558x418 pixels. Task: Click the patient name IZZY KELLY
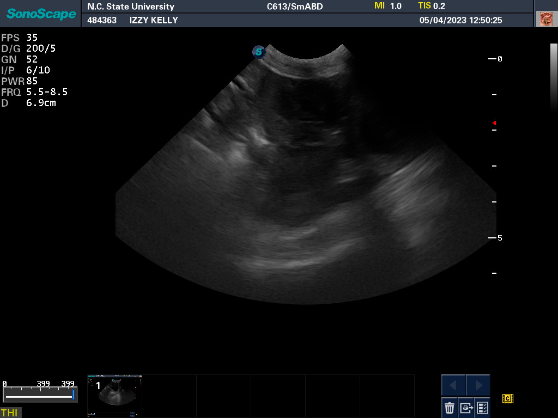pyautogui.click(x=154, y=20)
